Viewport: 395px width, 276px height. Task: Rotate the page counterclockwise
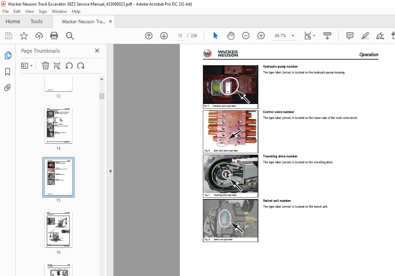tap(69, 66)
